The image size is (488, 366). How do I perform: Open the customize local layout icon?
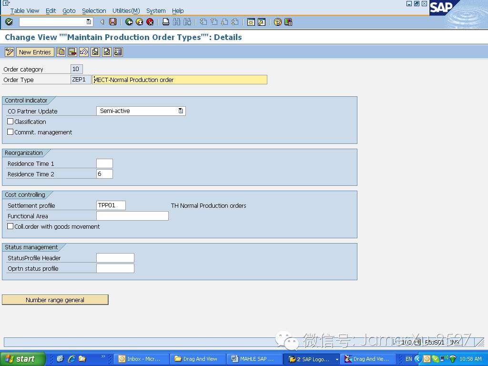tap(288, 22)
